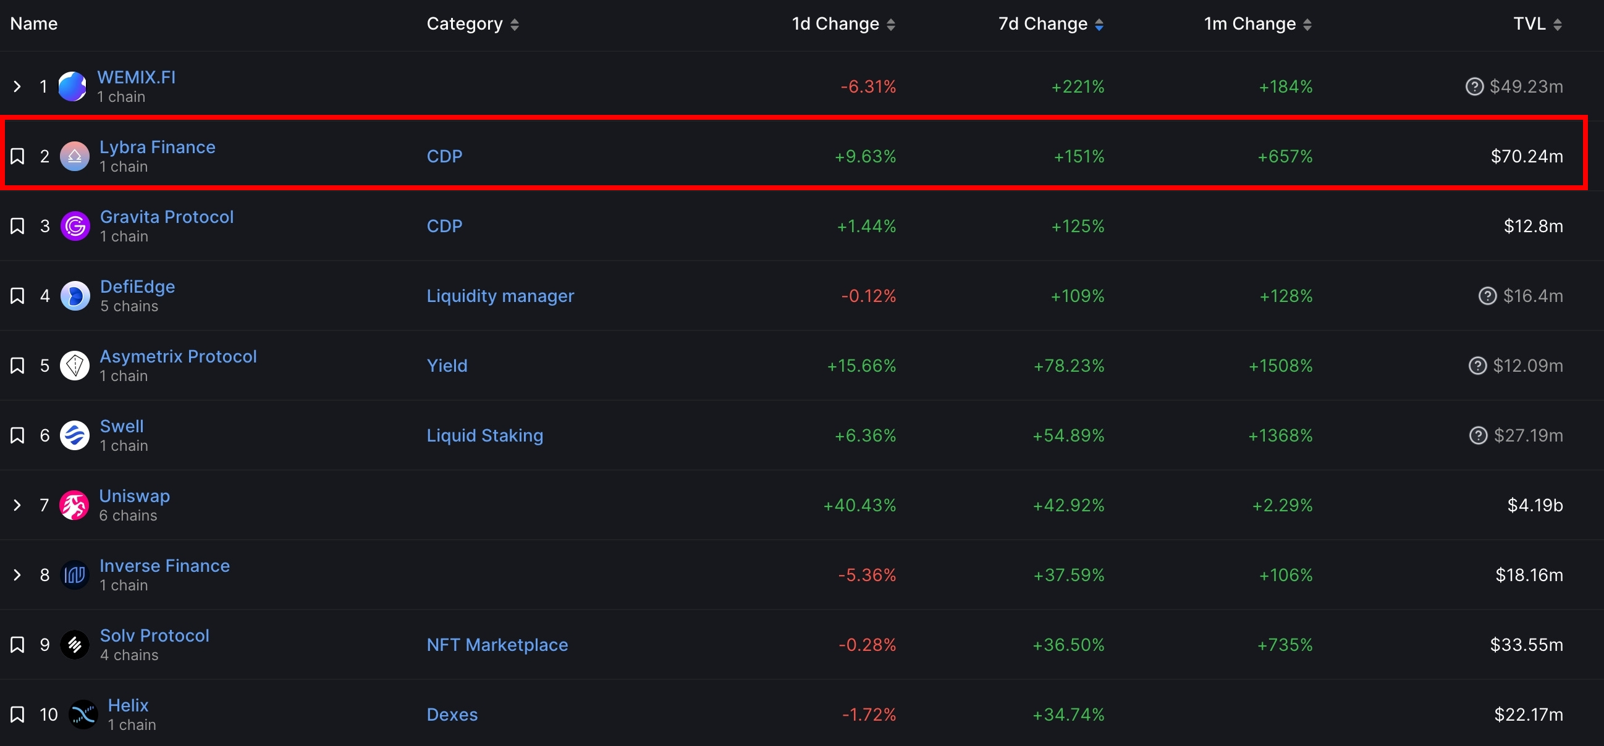
Task: Click the Swell protocol logo icon
Action: [x=75, y=435]
